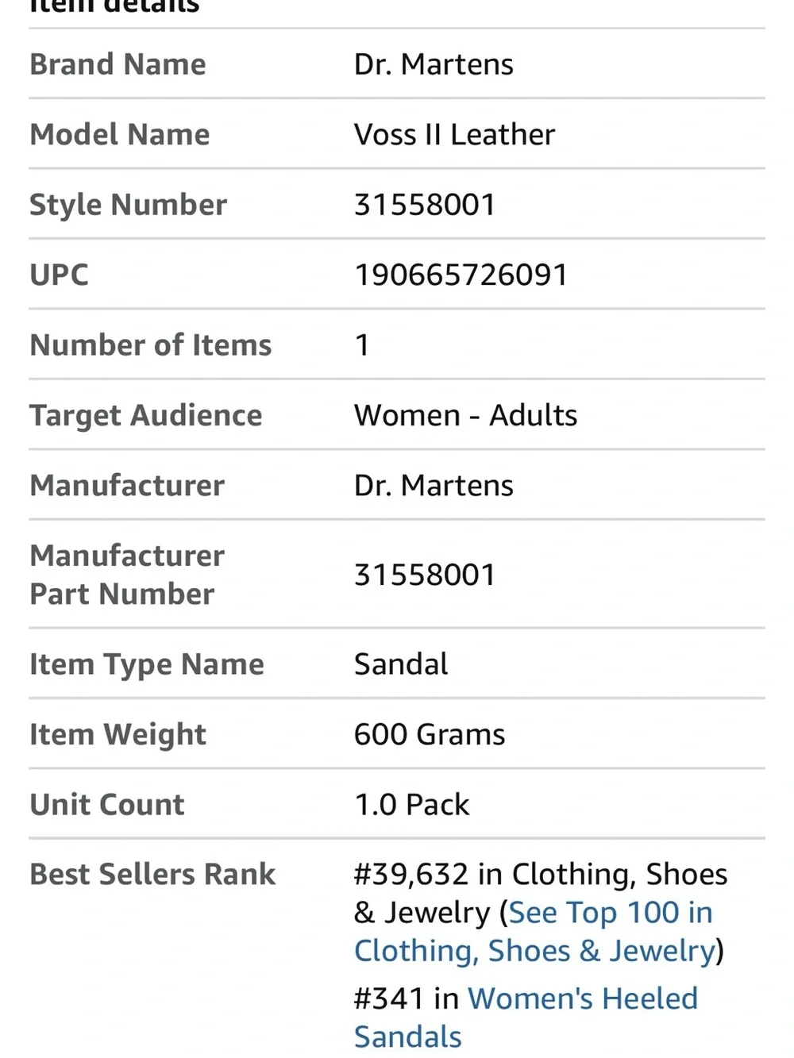Select the Best Sellers Rank label
The height and width of the screenshot is (1058, 794).
[x=152, y=874]
